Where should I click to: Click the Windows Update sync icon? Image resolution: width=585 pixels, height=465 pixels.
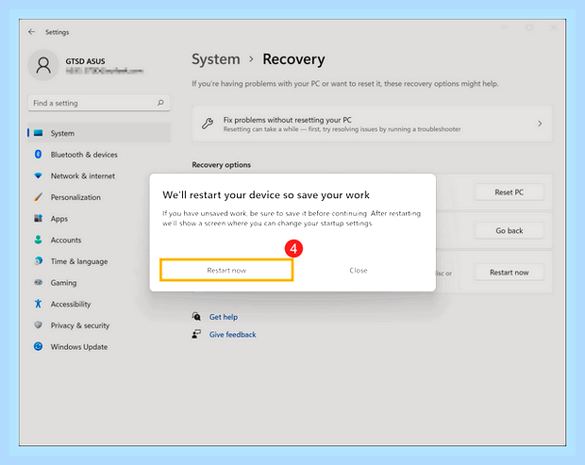click(38, 346)
